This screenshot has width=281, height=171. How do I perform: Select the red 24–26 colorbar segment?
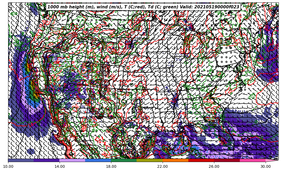click(x=201, y=160)
